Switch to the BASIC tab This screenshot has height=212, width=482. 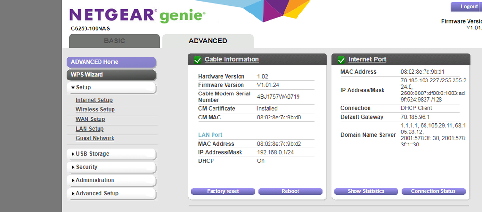pyautogui.click(x=114, y=41)
